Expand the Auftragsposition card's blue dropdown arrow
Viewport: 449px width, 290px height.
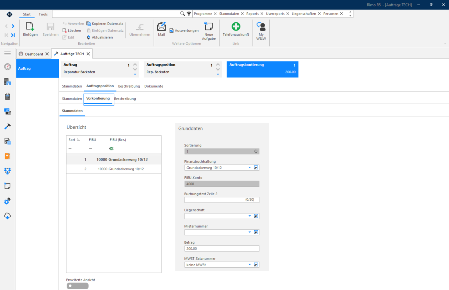point(218,74)
